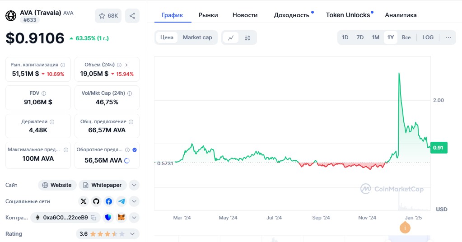Viewport: 462px width, 242px height.
Task: Expand the Rating 3.6 dropdown
Action: click(132, 234)
